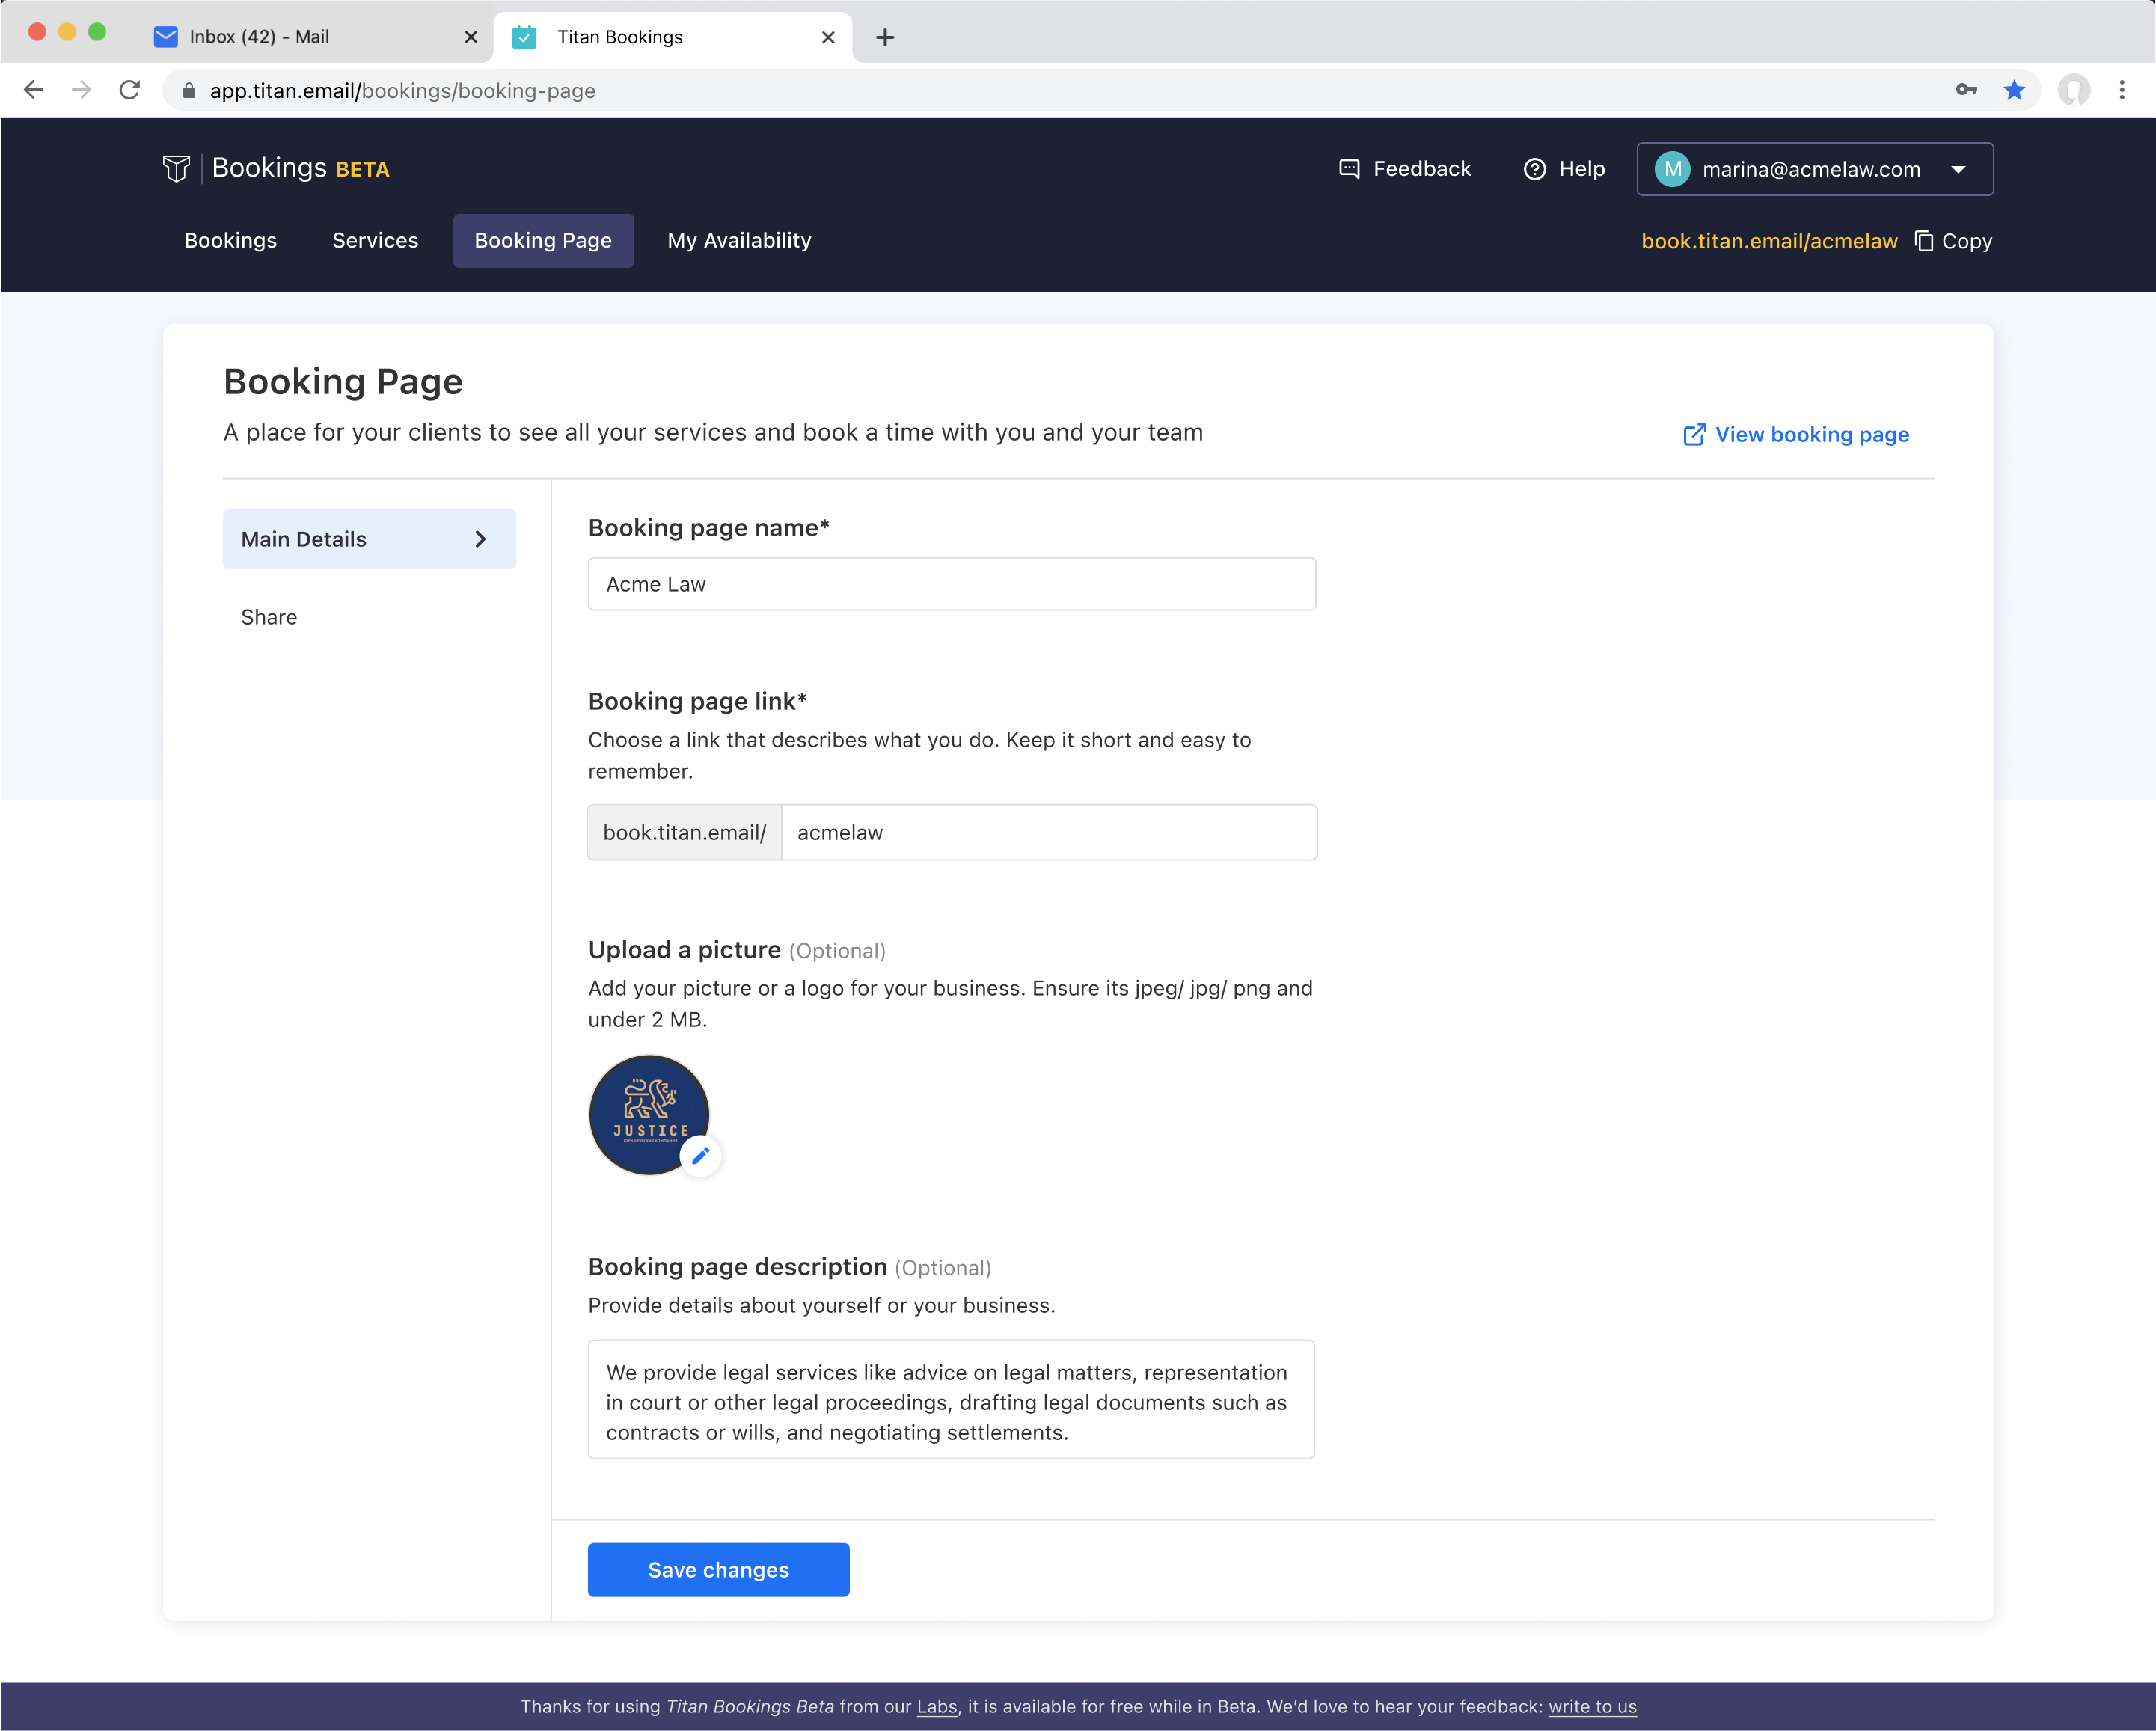The height and width of the screenshot is (1731, 2156).
Task: Click View booking page link
Action: 1796,434
